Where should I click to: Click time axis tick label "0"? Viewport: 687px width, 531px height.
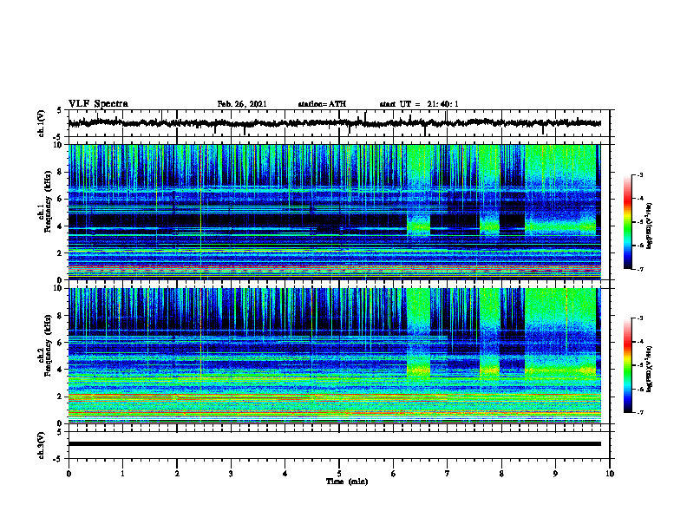(69, 474)
